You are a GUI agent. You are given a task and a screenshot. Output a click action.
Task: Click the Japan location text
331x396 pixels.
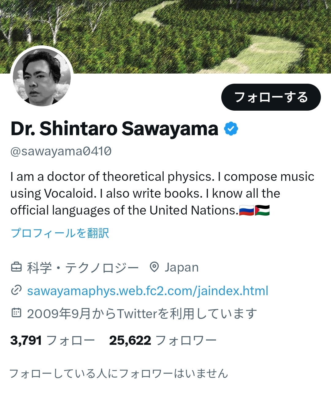click(x=182, y=267)
